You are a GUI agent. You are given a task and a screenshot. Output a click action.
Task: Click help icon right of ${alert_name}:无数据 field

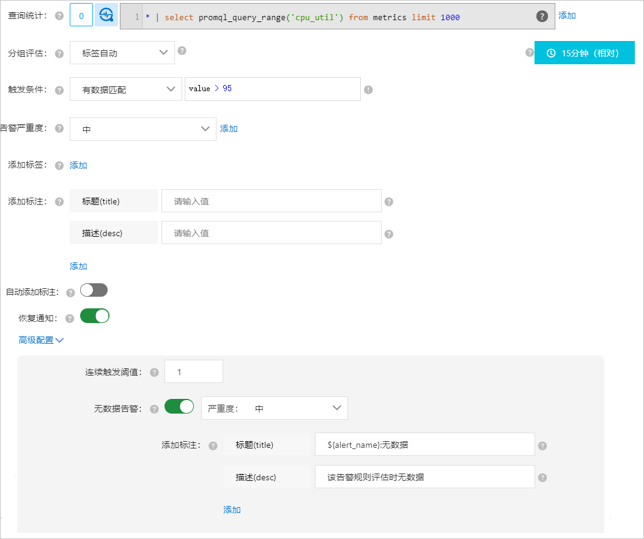(x=542, y=446)
